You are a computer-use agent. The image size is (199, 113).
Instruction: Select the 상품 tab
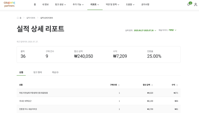21,72
